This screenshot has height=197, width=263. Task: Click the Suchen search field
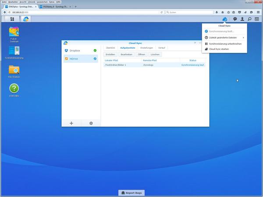coord(189,12)
